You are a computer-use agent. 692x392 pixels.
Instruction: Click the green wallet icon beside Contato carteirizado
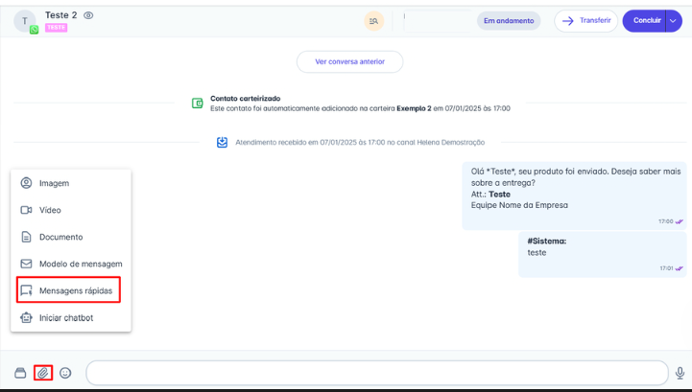[197, 104]
